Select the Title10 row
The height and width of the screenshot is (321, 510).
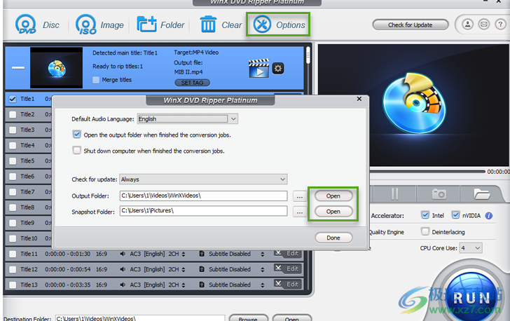click(x=28, y=238)
